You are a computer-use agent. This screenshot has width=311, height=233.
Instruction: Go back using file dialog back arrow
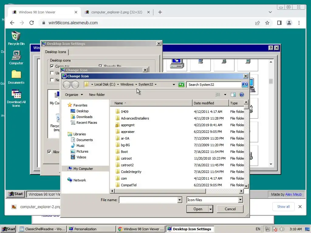coord(67,85)
